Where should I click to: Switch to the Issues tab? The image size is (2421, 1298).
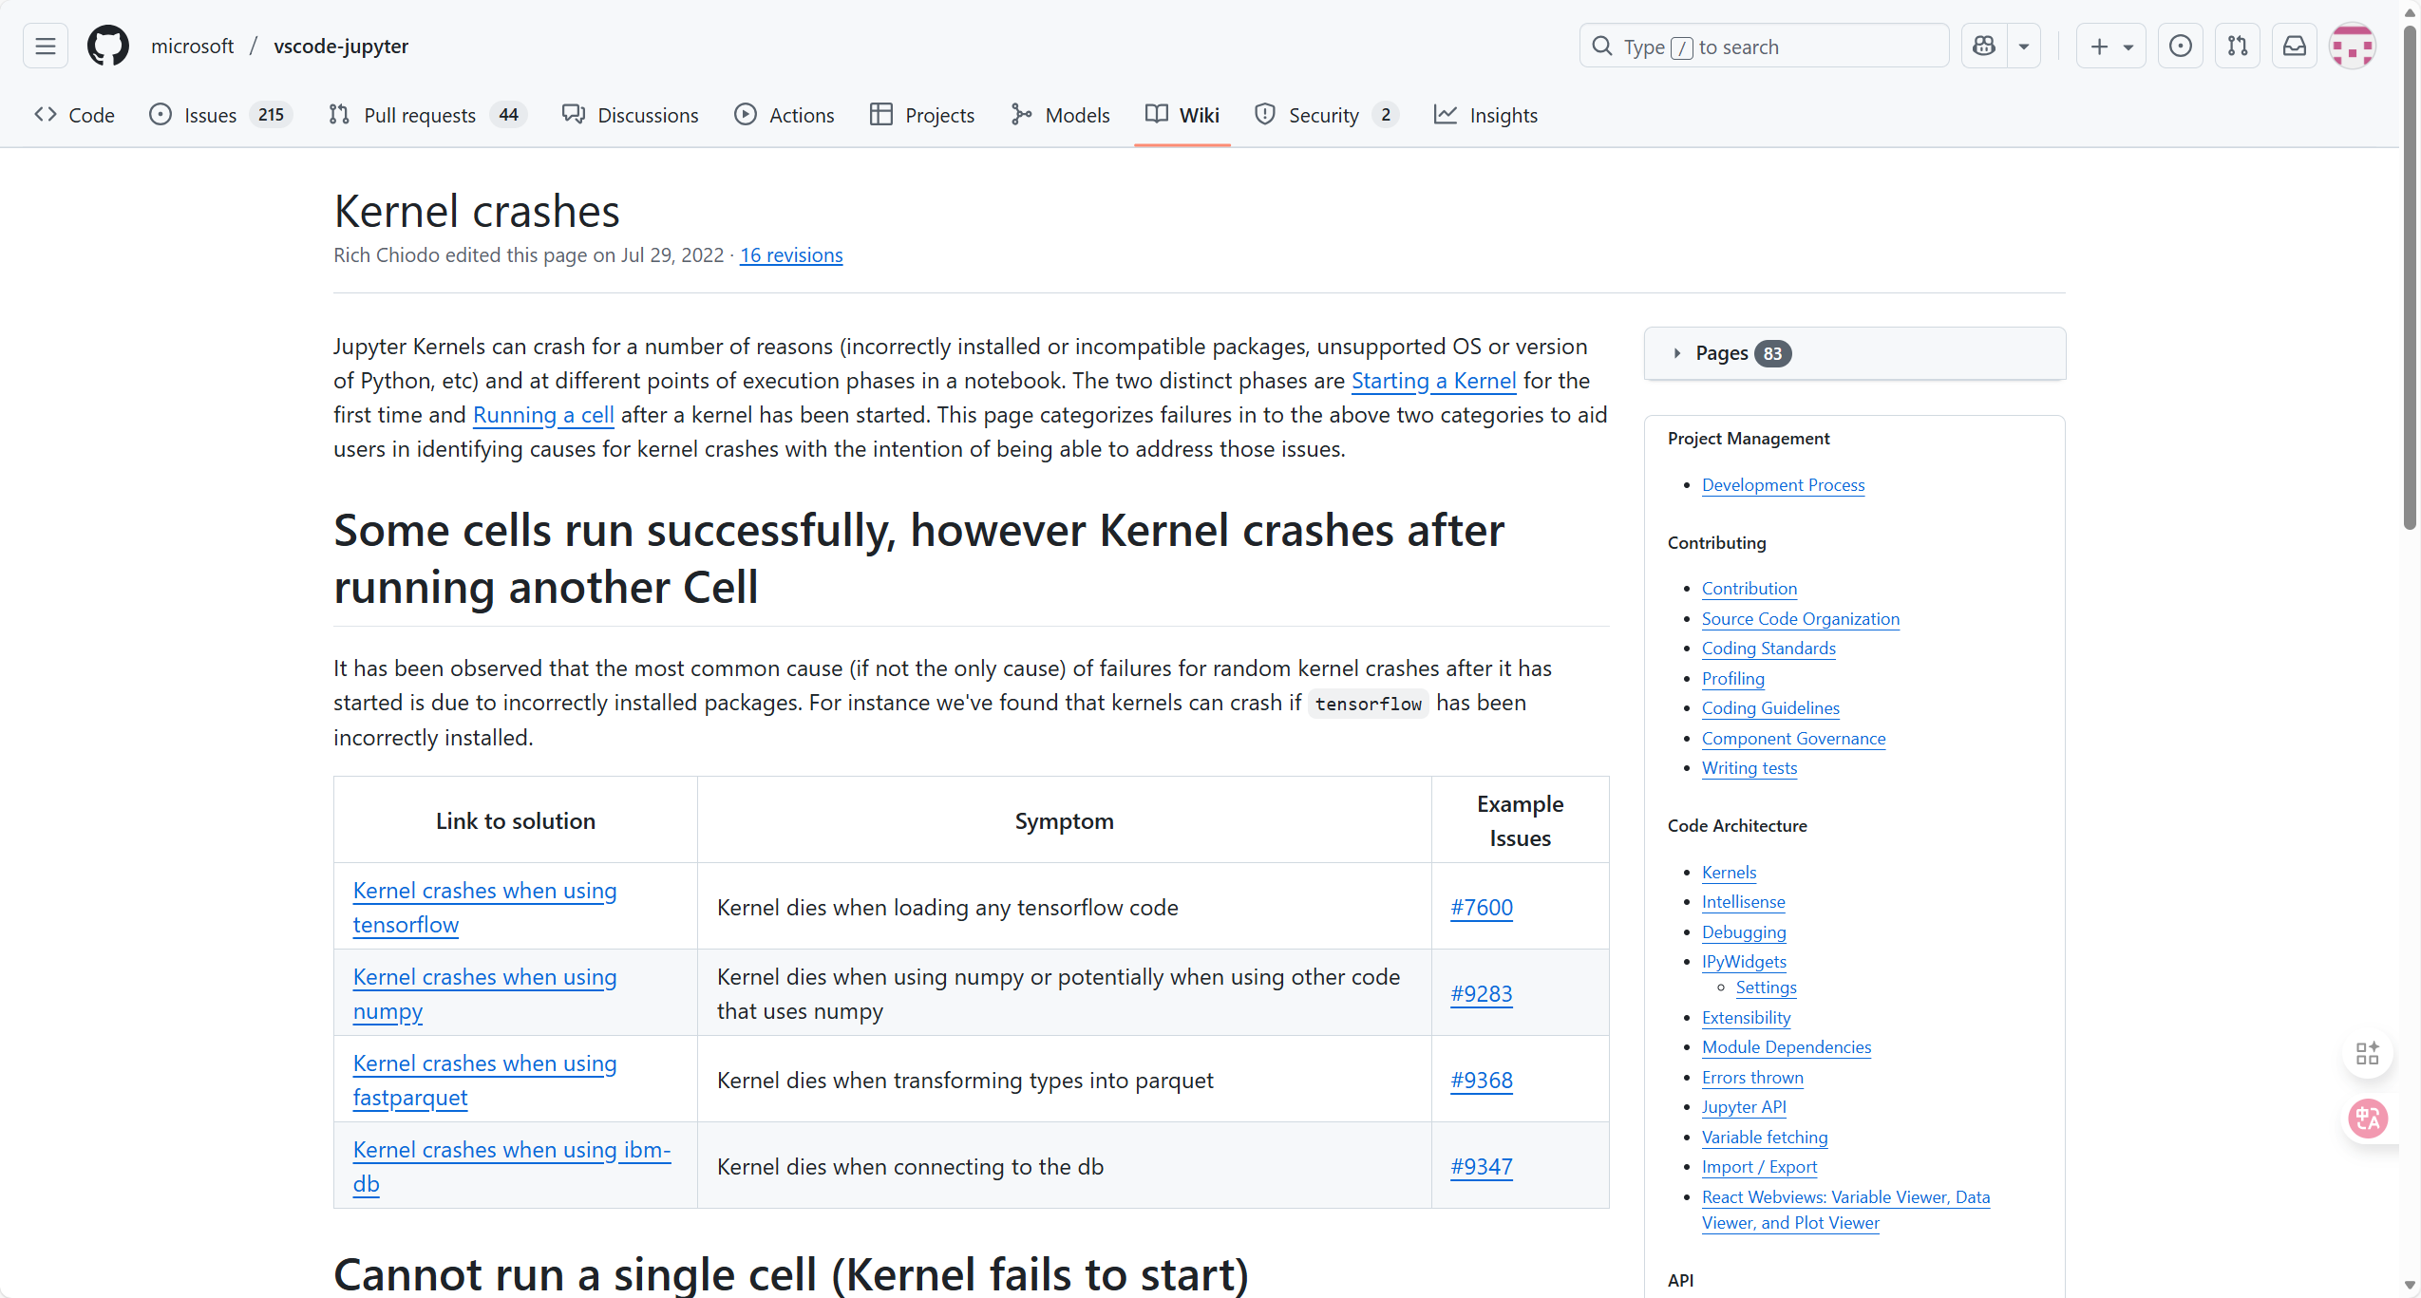tap(211, 115)
